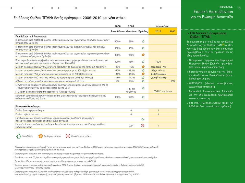Click the legend red X Μη εκπλήρωση στόχου
The image size is (245, 183).
click(x=68, y=136)
